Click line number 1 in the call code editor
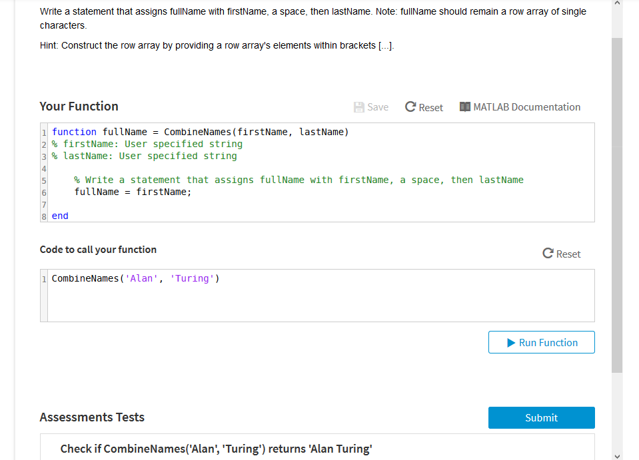Viewport: 639px width, 460px height. [43, 278]
